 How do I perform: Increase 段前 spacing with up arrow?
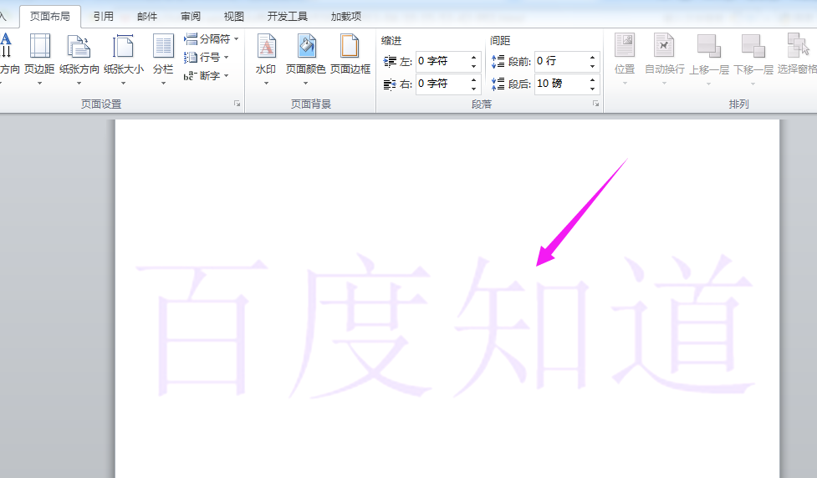(x=592, y=57)
